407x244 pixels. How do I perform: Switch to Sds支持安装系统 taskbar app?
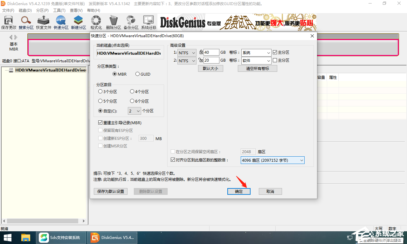61,237
